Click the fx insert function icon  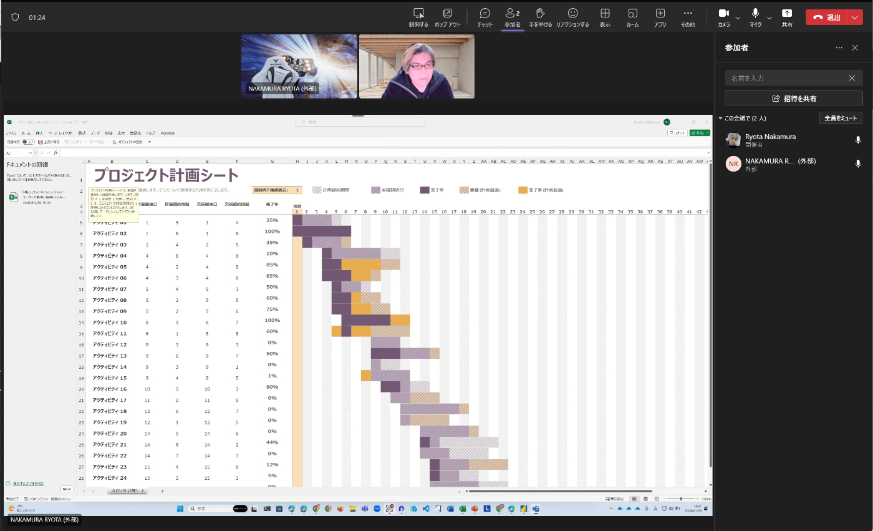(55, 152)
